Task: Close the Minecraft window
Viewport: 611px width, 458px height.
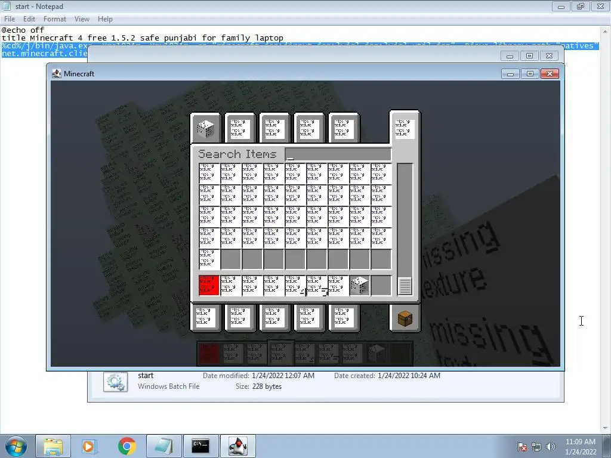Action: point(550,73)
